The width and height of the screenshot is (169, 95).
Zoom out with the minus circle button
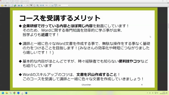[x=41, y=5]
